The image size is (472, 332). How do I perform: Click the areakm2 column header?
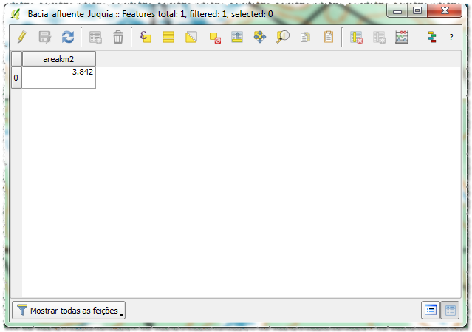click(x=58, y=58)
